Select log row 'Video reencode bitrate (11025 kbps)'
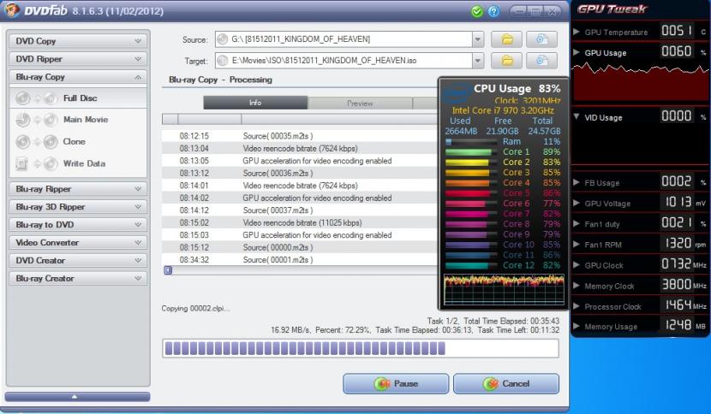 click(x=299, y=223)
